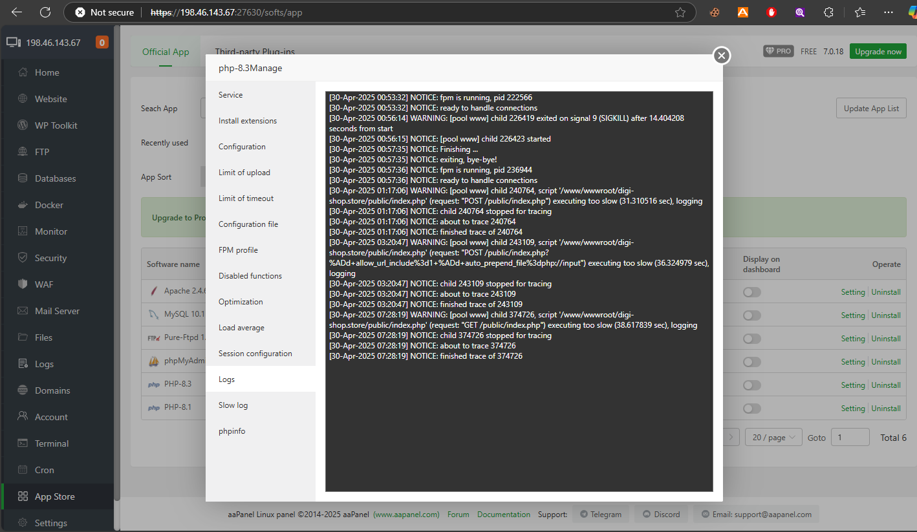Click the Goto page number field
Viewport: 917px width, 532px height.
(x=850, y=438)
